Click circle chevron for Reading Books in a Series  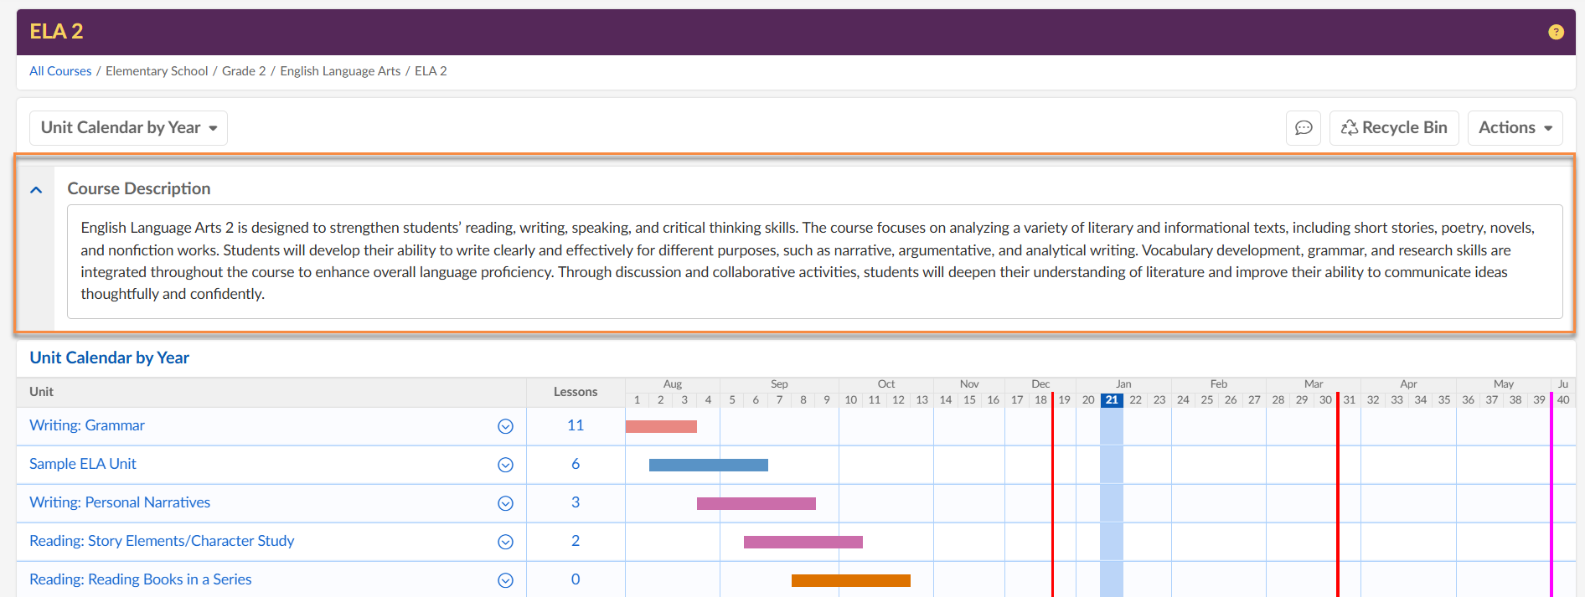pyautogui.click(x=505, y=580)
